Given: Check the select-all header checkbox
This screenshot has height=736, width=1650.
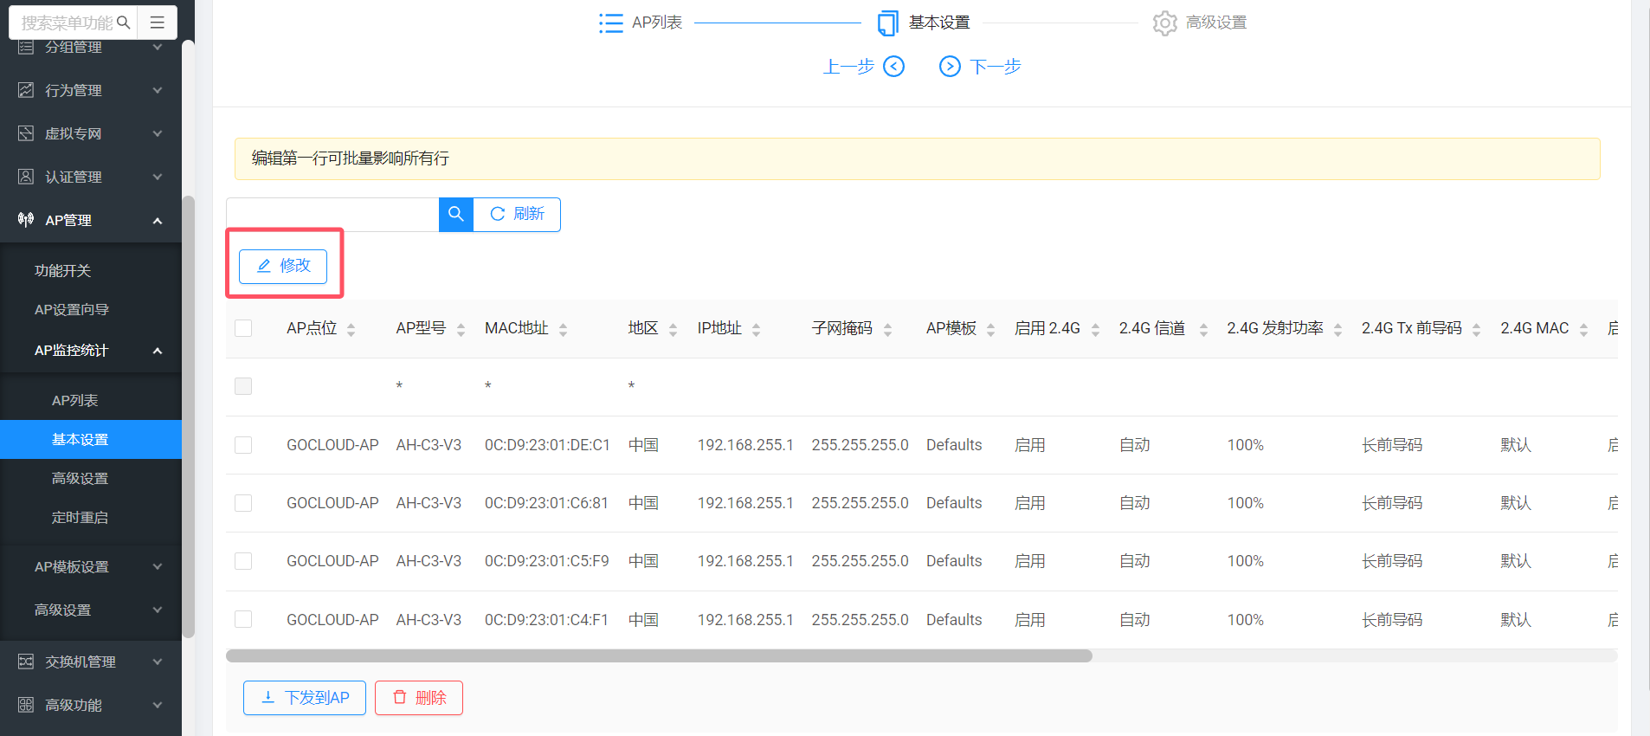Looking at the screenshot, I should click(x=243, y=328).
